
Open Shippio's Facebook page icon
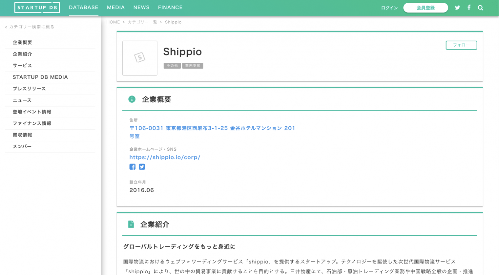coord(132,167)
